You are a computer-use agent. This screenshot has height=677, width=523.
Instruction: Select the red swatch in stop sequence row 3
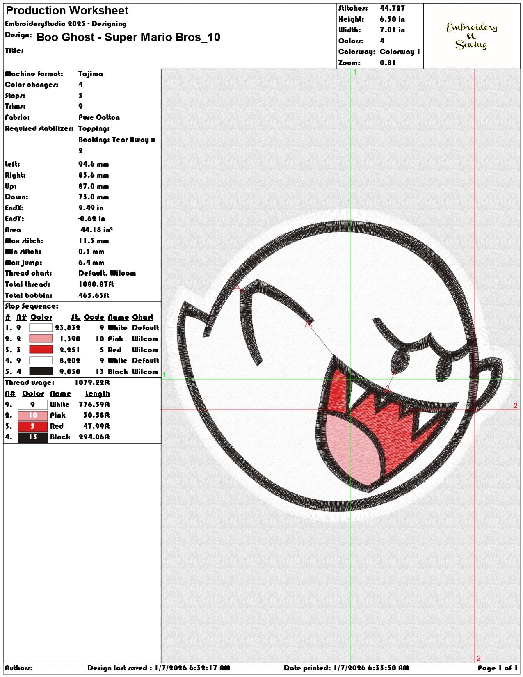point(41,350)
